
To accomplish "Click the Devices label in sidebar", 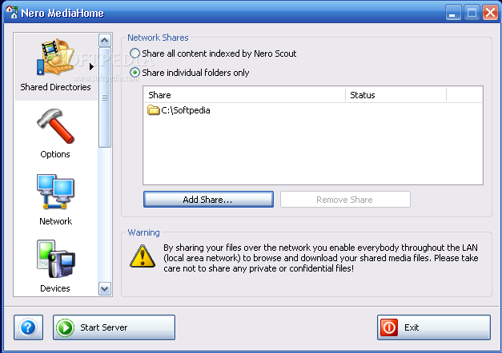I will pyautogui.click(x=55, y=288).
